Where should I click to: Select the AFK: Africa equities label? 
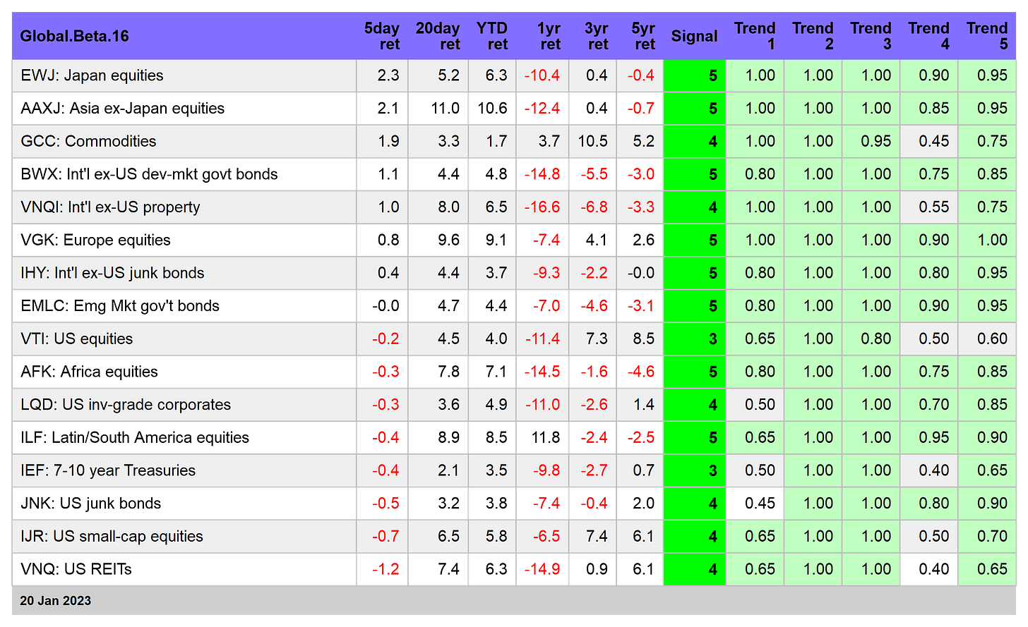(89, 372)
